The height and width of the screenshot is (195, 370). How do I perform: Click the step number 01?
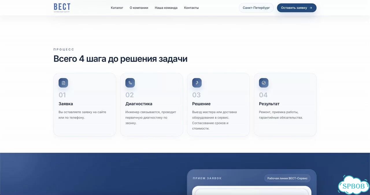coord(62,95)
